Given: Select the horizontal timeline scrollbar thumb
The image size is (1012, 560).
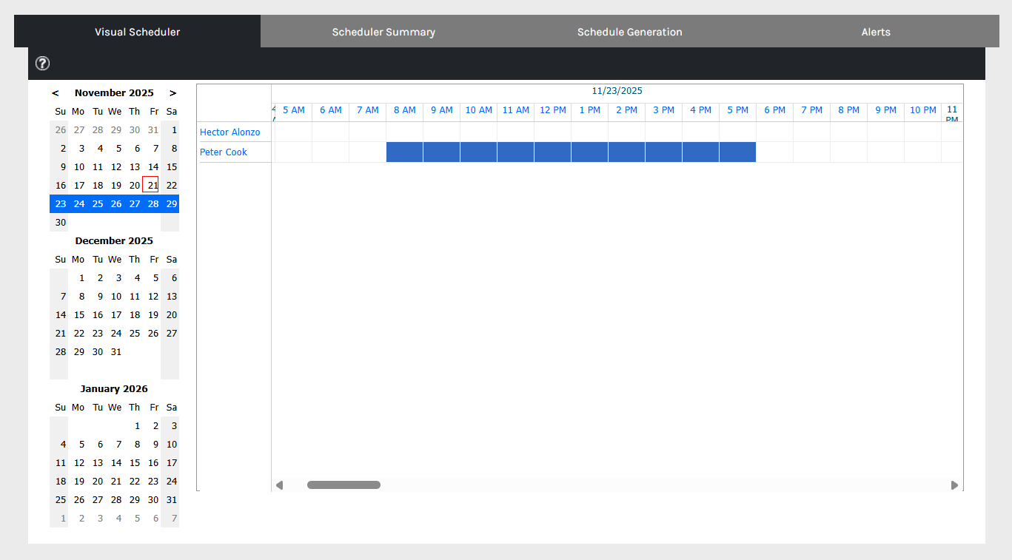Looking at the screenshot, I should (x=344, y=485).
